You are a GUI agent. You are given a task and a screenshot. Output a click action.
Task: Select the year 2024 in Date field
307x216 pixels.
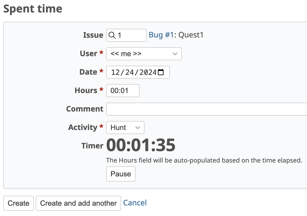pos(148,72)
